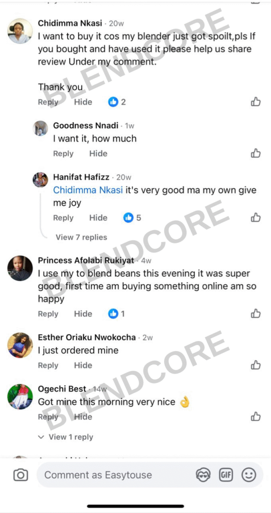The height and width of the screenshot is (513, 271).
Task: Open GIF picker in comment bar
Action: [x=225, y=475]
